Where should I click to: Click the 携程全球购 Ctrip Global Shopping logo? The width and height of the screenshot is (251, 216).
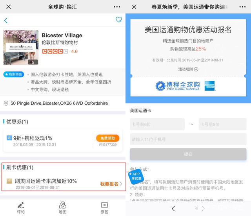pyautogui.click(x=178, y=86)
